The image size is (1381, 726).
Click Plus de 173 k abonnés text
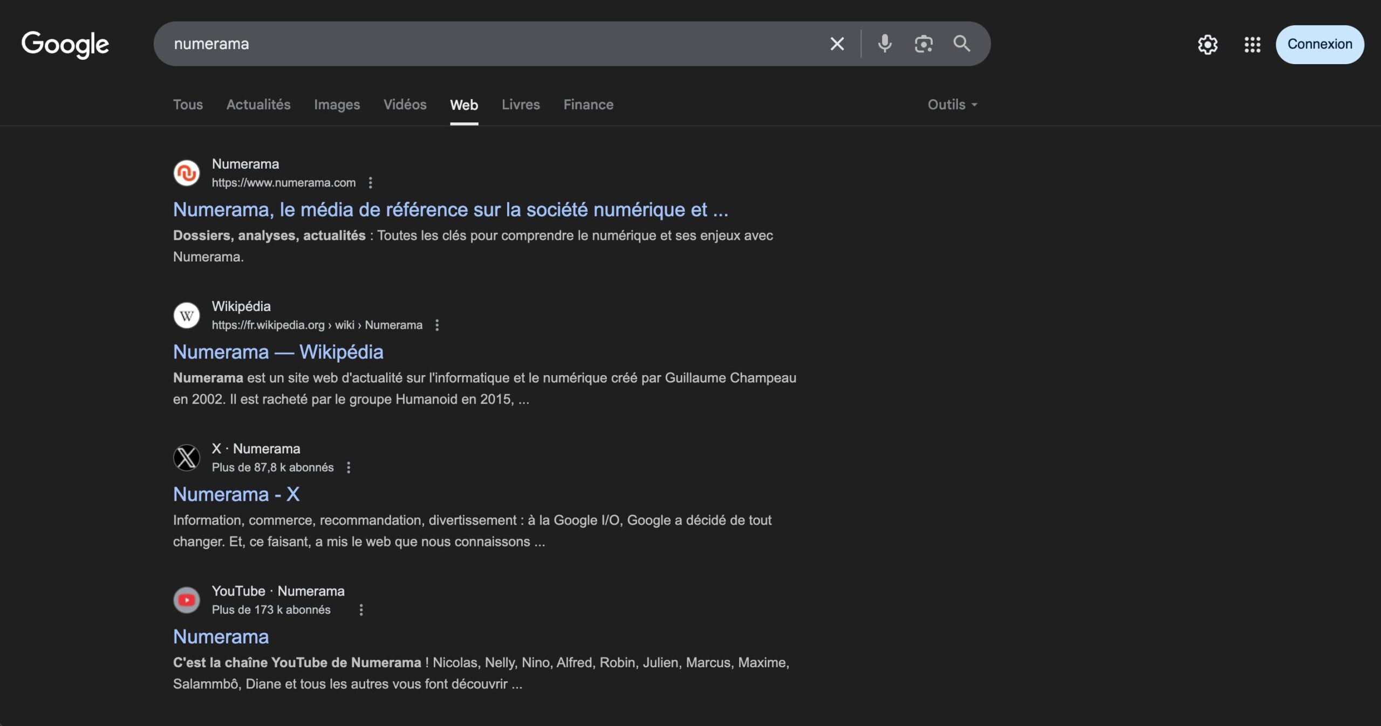pyautogui.click(x=271, y=610)
